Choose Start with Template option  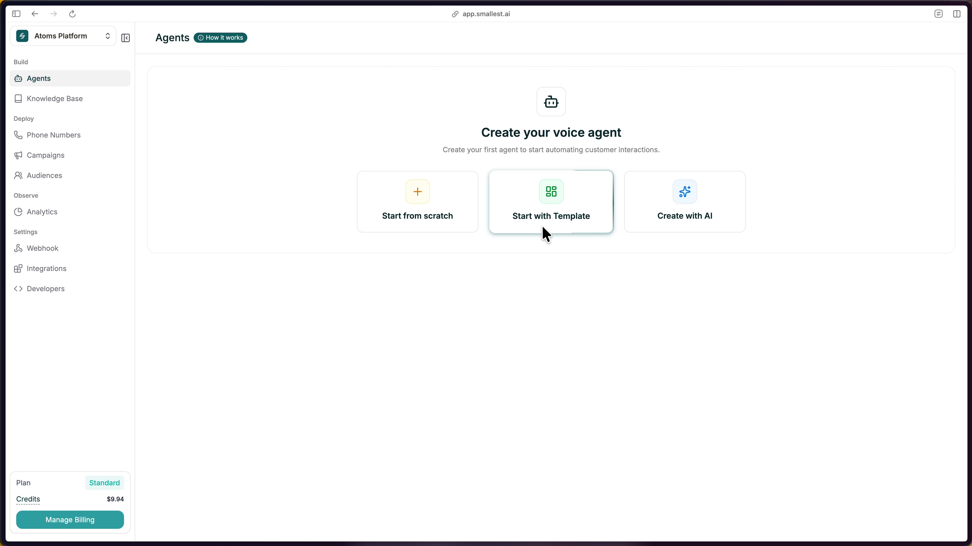tap(551, 202)
